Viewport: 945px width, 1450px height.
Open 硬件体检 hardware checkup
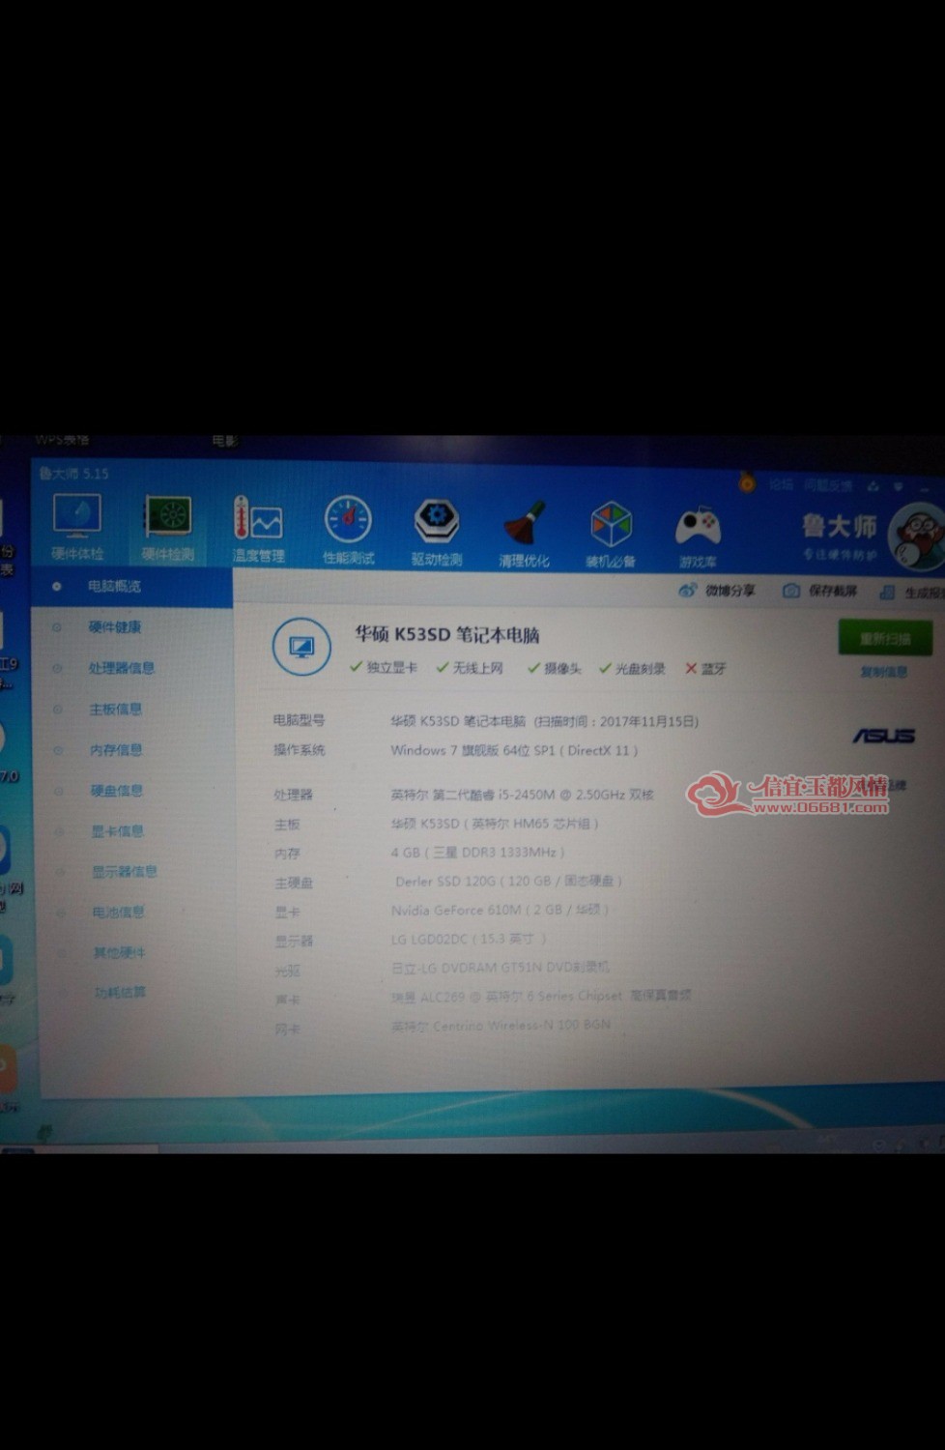pos(77,526)
